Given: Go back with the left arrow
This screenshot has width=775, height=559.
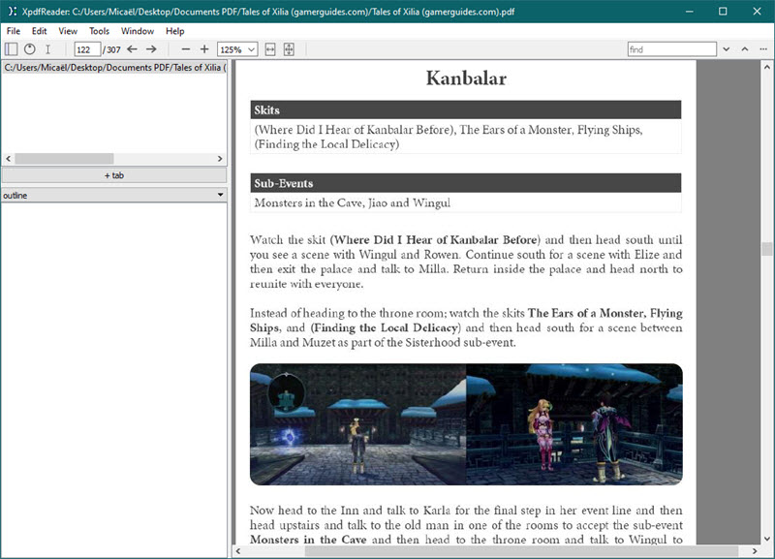Looking at the screenshot, I should (133, 48).
